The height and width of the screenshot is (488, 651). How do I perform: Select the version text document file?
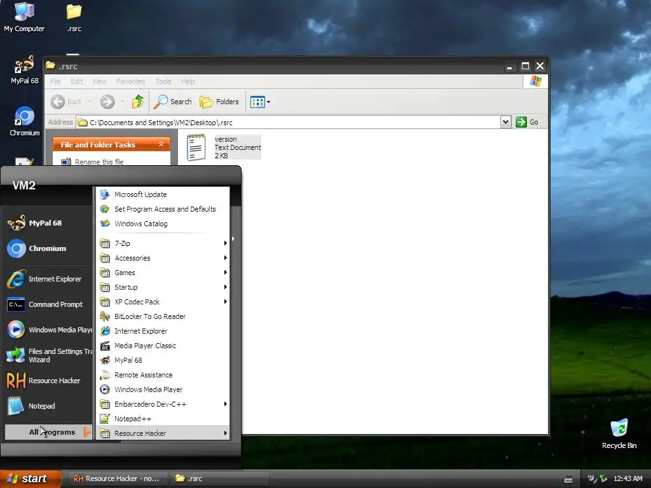[224, 147]
